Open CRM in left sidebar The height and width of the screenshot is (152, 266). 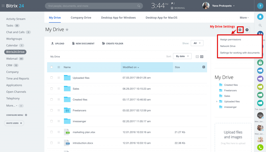tap(9, 65)
